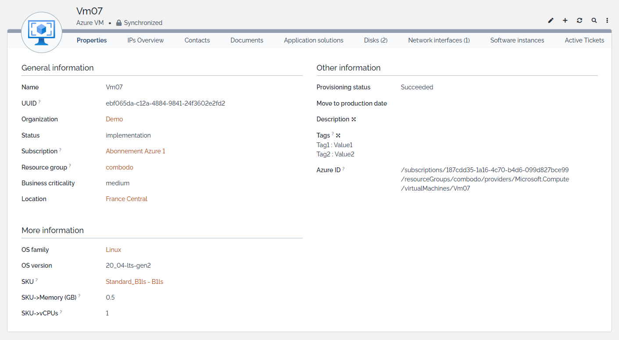Screen dimensions: 619x340
Task: Click the Linux OS family link
Action: 113,250
